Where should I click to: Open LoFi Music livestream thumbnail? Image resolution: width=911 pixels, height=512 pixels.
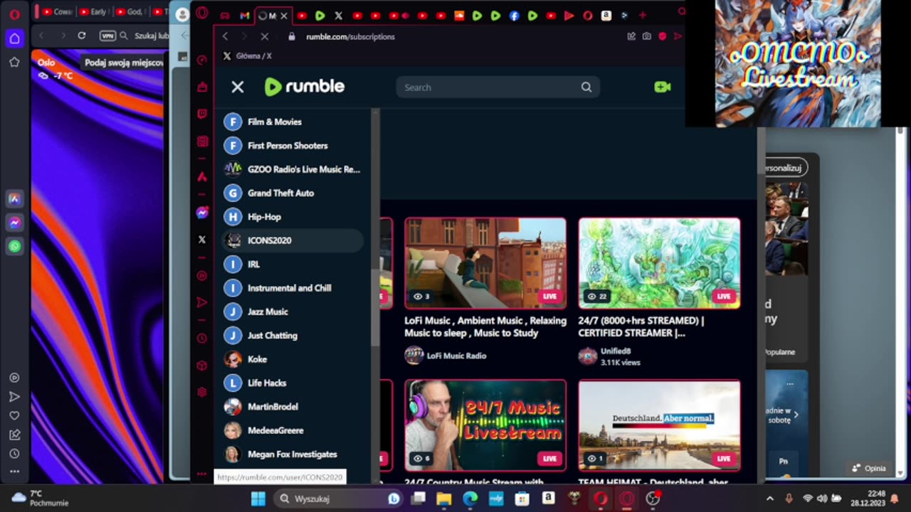click(485, 263)
